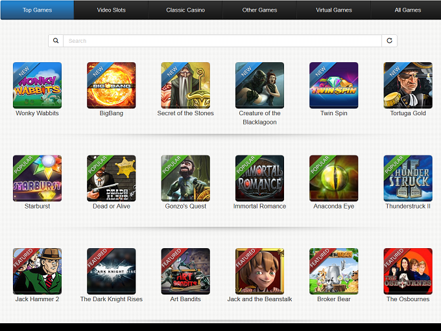
Task: Click the search magnifier icon
Action: pyautogui.click(x=56, y=41)
